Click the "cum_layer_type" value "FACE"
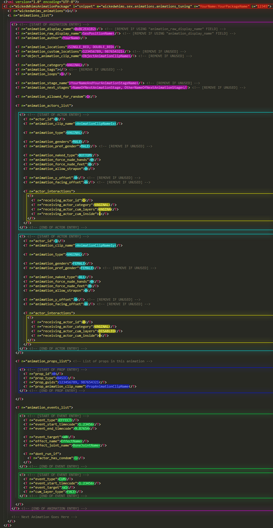273x528 pixels. [70, 492]
